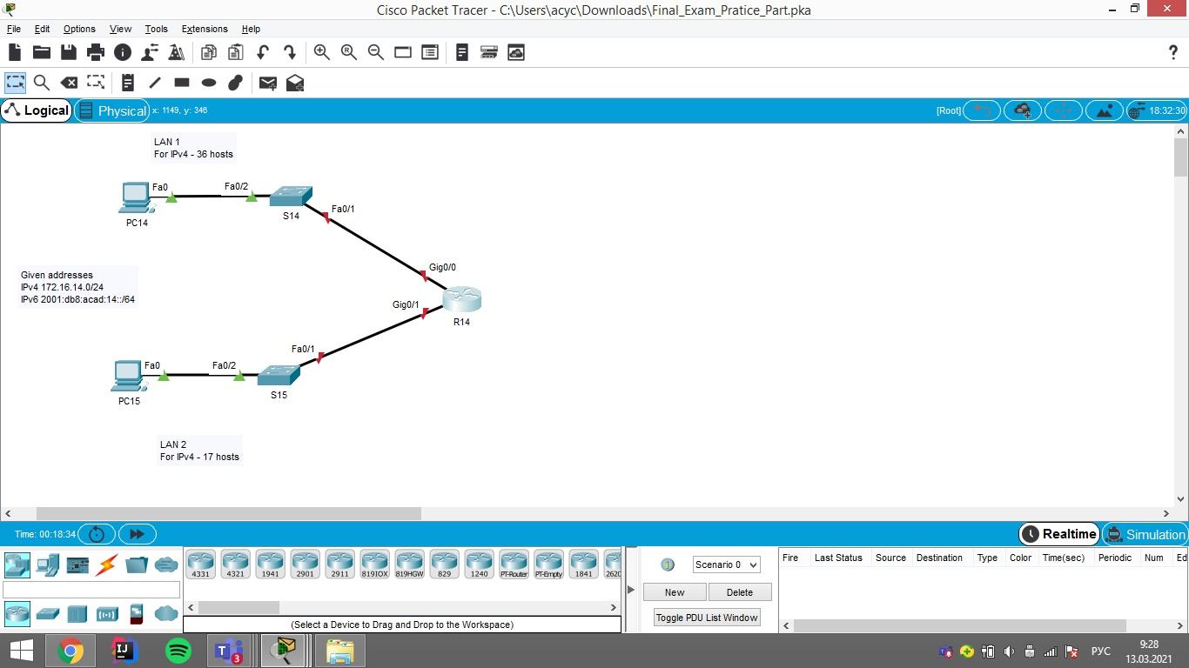Open the help question mark icon
1189x668 pixels.
(x=1172, y=52)
